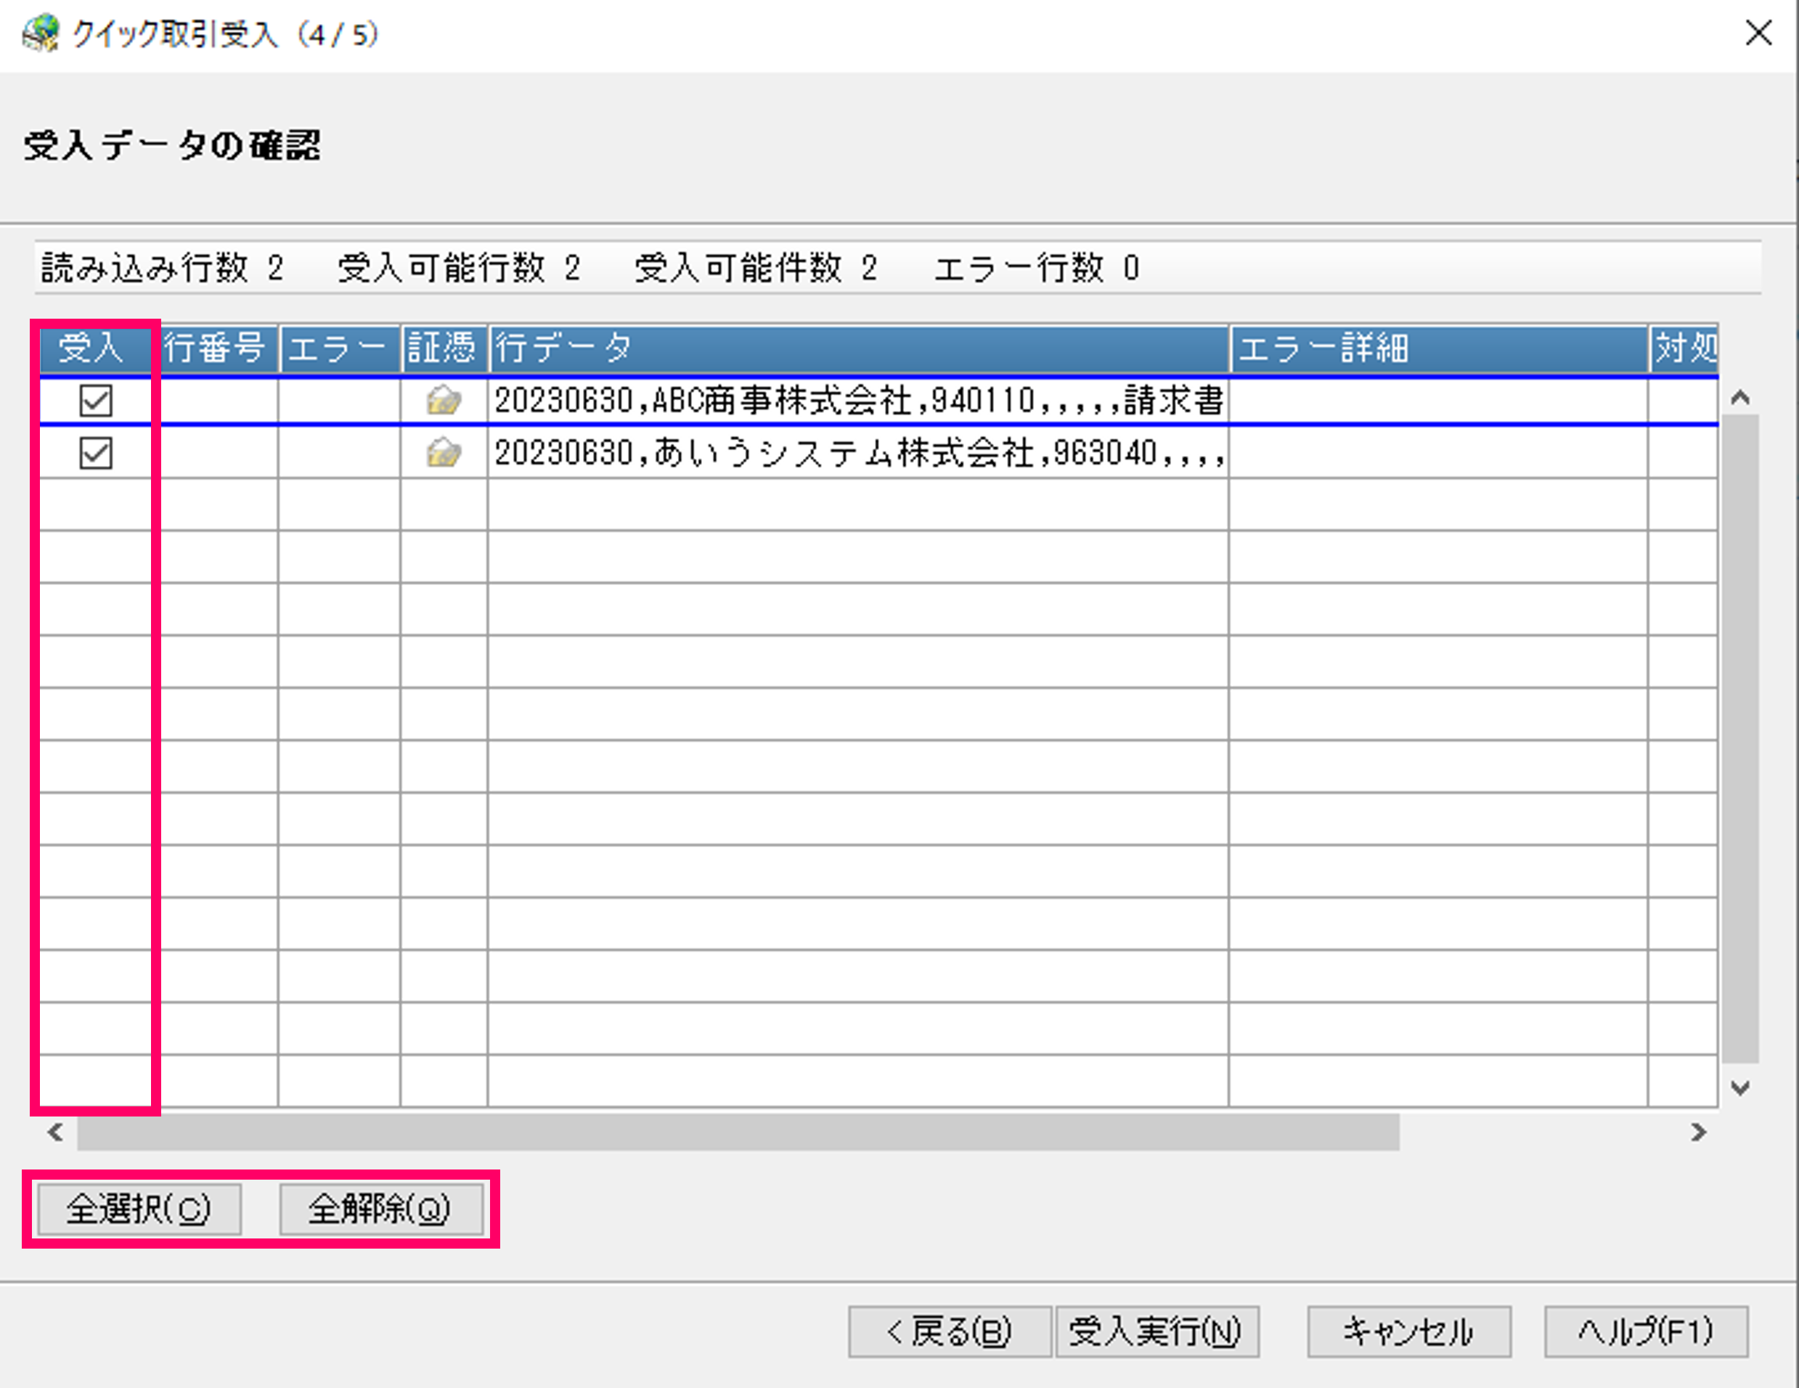
Task: Run import with 受入実行(N) button
Action: 1155,1331
